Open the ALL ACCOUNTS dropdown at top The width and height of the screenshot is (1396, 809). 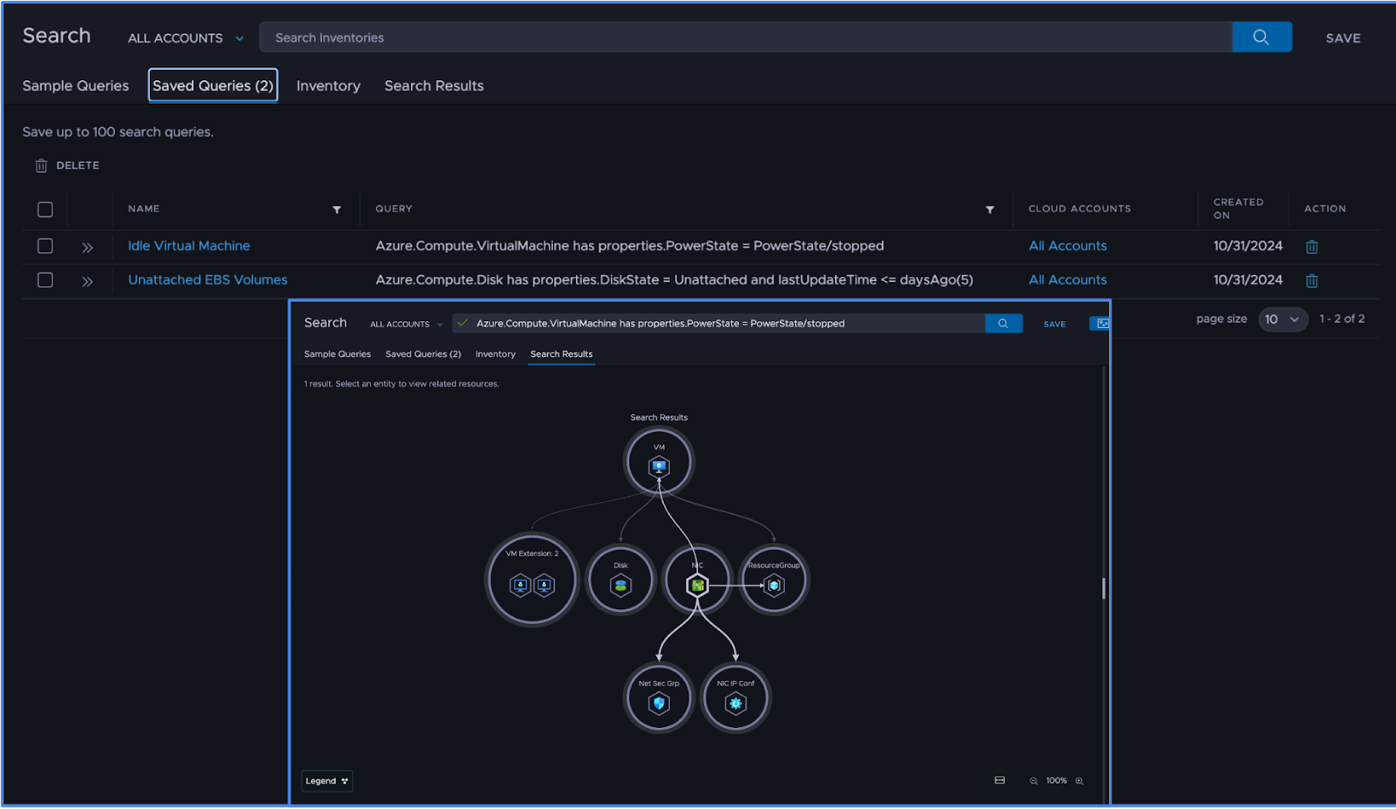(x=186, y=38)
